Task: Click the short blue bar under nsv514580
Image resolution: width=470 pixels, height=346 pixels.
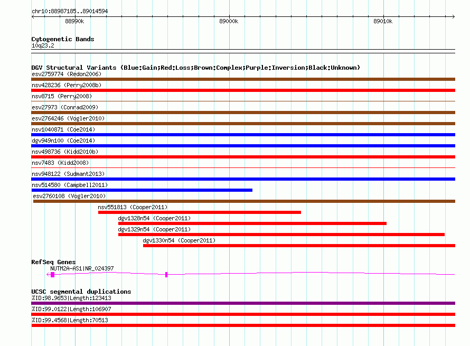Action: tap(142, 190)
